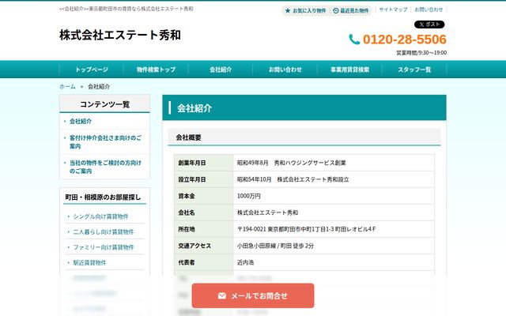Click 会社紹介 text in breadcrumb
Screen dimensions: 506x316
point(99,86)
